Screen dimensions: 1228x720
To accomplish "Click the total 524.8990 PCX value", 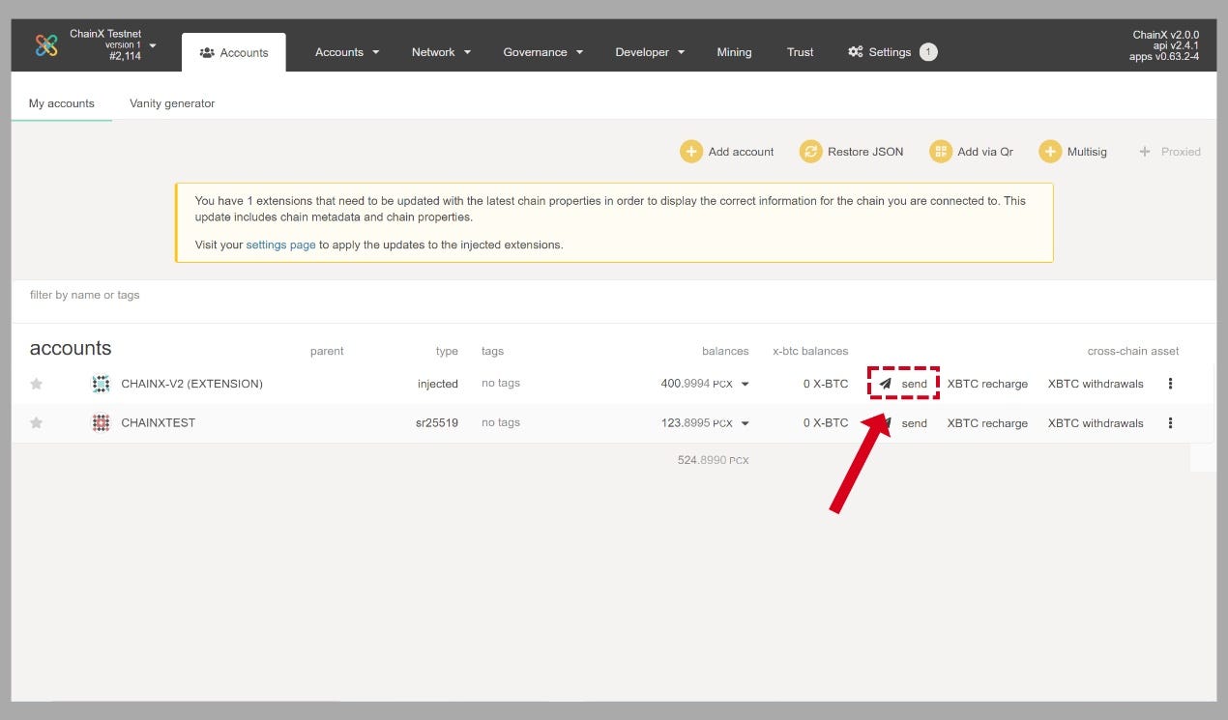I will 714,460.
